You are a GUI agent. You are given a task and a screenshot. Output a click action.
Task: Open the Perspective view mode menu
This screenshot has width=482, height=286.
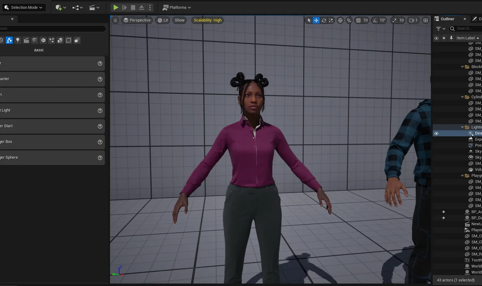137,20
